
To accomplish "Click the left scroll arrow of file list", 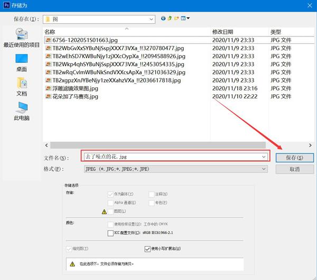I will pos(46,145).
